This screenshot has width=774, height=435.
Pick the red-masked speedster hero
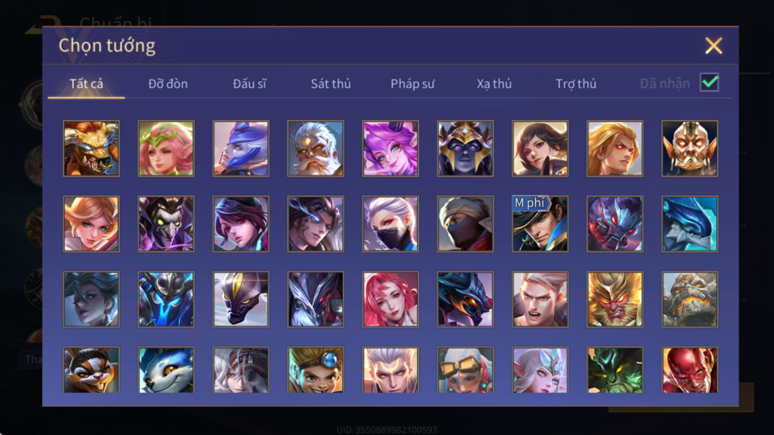point(690,370)
